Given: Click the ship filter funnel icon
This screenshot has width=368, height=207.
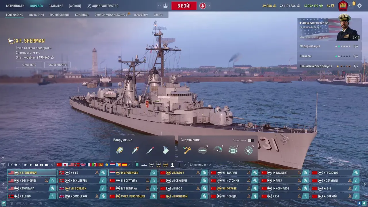Looking at the screenshot, I should [3, 165].
